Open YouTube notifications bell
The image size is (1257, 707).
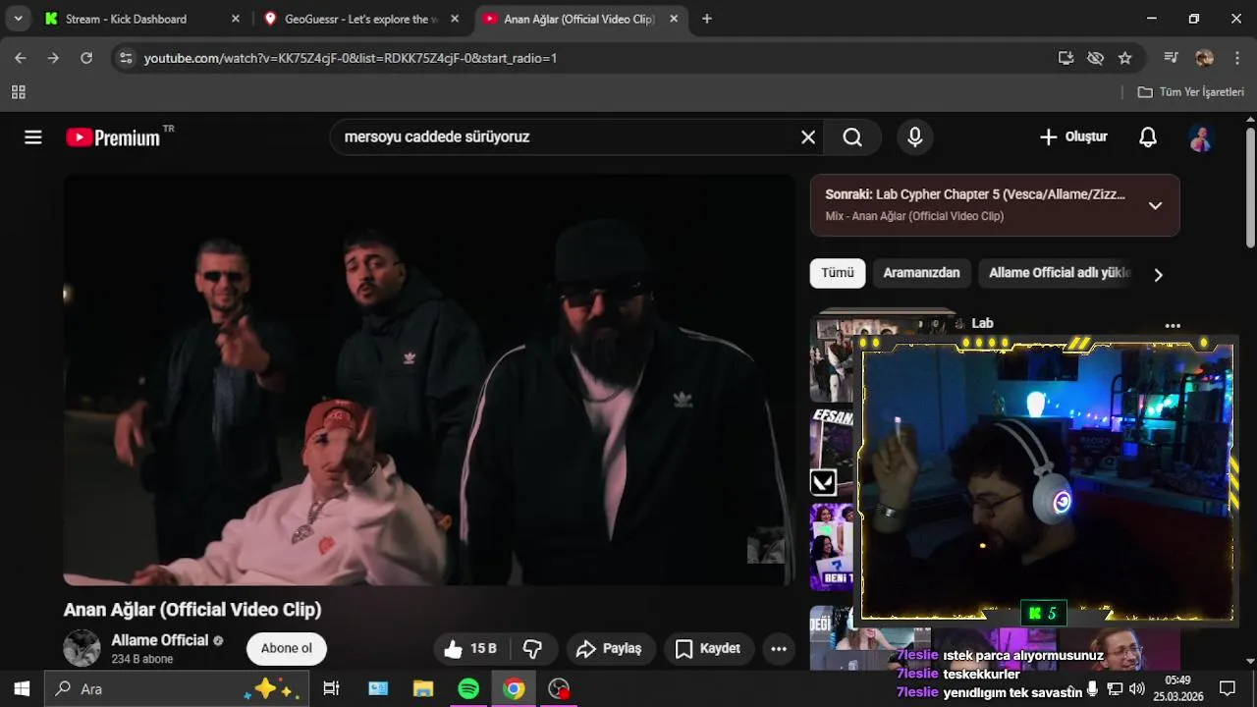click(1147, 137)
